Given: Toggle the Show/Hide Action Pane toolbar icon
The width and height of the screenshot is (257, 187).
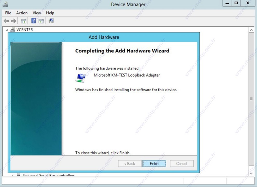Looking at the screenshot, I should (x=41, y=21).
